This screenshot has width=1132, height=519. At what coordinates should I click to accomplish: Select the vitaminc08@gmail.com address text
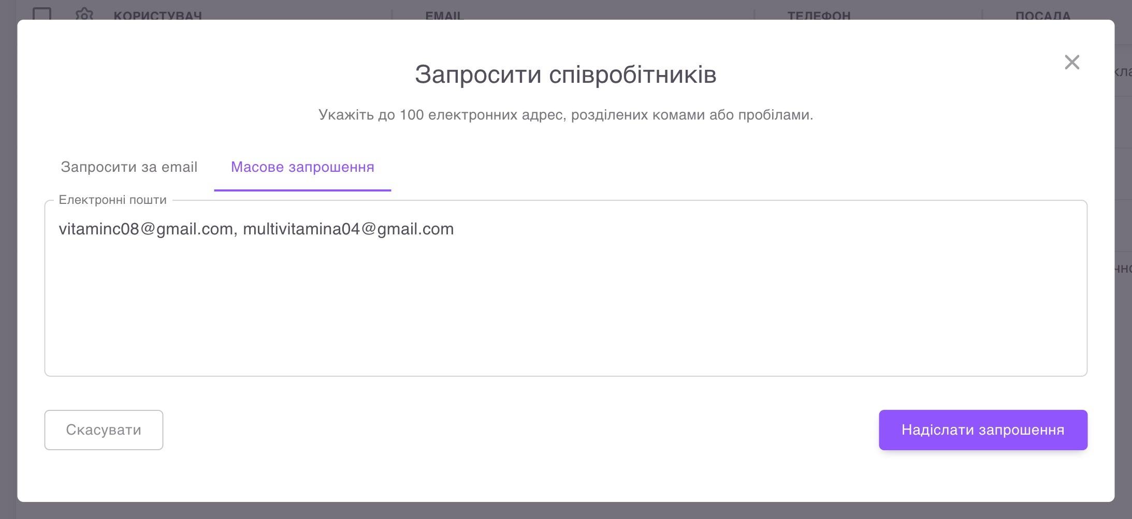(x=146, y=229)
